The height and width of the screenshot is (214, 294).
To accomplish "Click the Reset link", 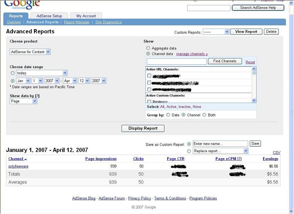I will [x=250, y=62].
